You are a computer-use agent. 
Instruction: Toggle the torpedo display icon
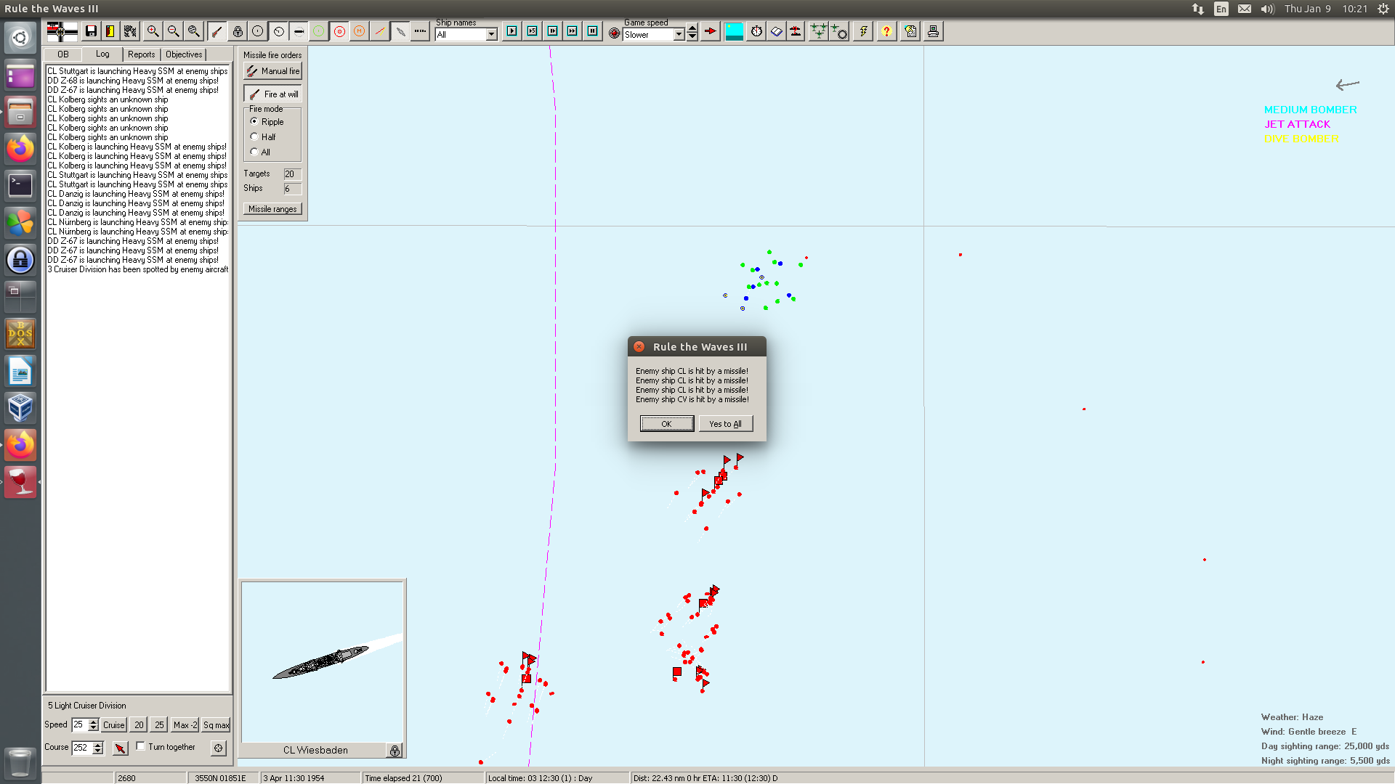(299, 31)
